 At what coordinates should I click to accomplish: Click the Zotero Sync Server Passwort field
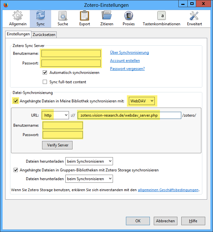tap(71, 63)
